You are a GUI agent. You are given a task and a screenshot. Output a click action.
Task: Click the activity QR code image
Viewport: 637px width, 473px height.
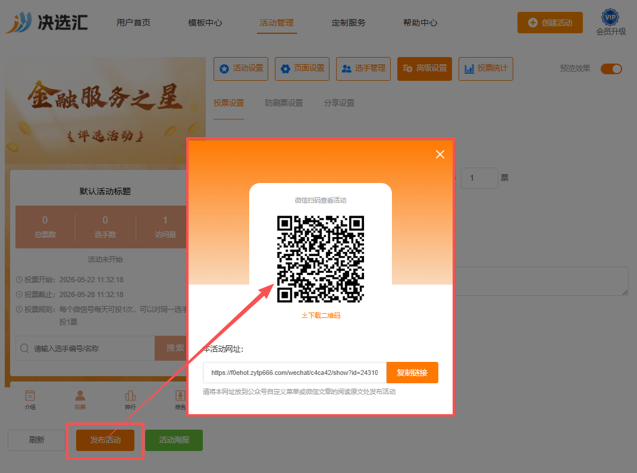click(321, 259)
